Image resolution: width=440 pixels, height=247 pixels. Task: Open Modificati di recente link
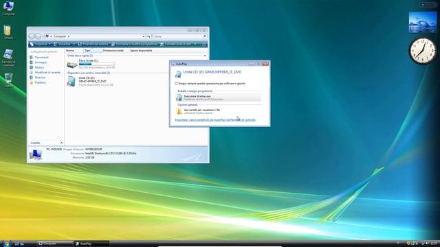(47, 72)
